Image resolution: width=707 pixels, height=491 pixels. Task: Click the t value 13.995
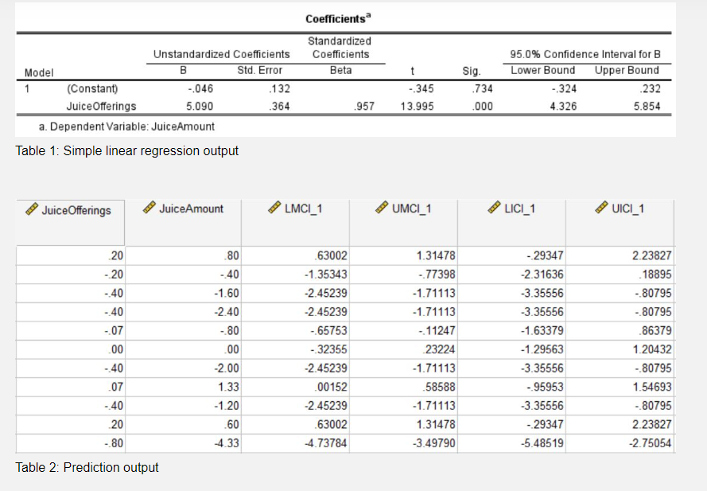click(x=417, y=106)
